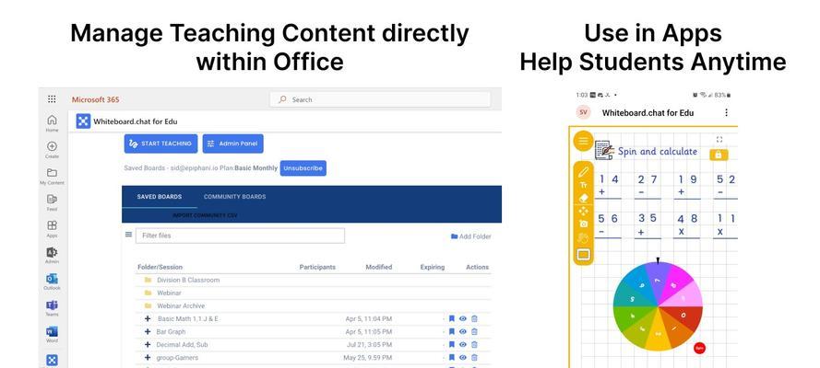The height and width of the screenshot is (368, 820).
Task: Launch Outlook from the sidebar
Action: [52, 282]
